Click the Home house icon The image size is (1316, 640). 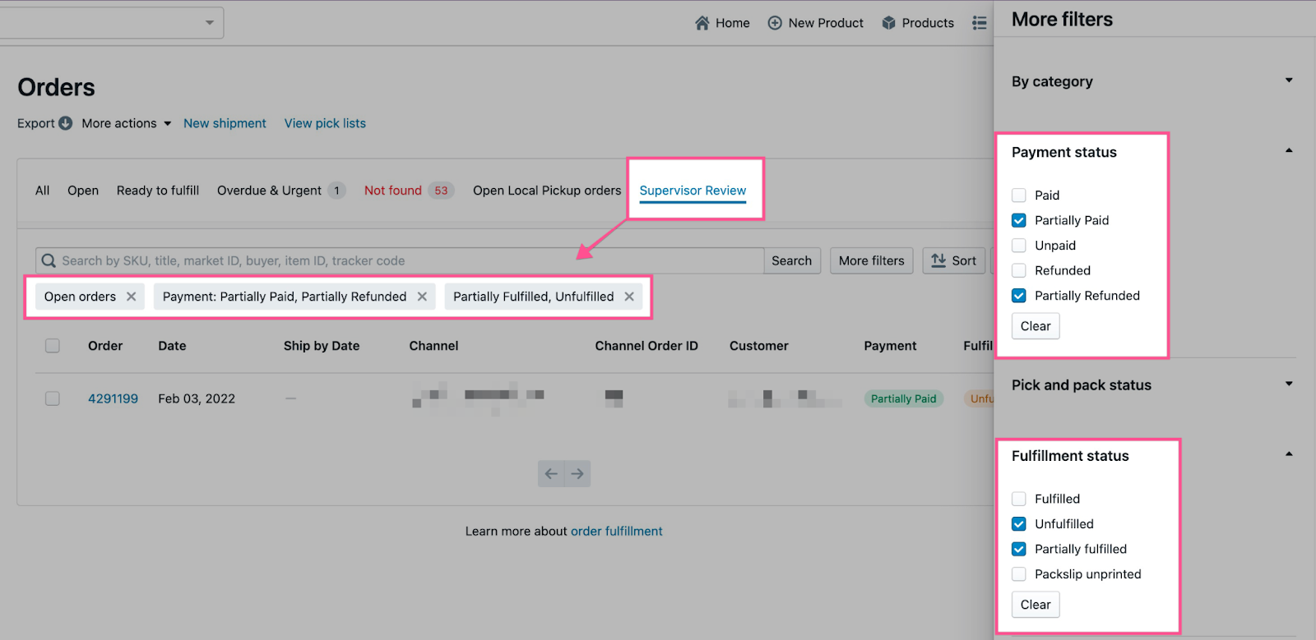702,23
